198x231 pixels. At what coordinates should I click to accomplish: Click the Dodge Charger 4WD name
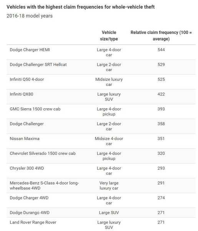(x=29, y=198)
